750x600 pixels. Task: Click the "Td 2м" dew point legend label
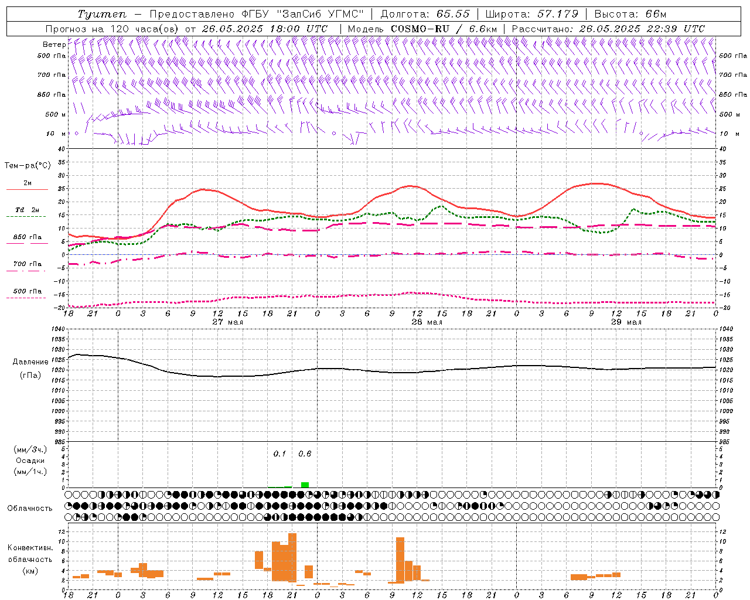pyautogui.click(x=27, y=210)
